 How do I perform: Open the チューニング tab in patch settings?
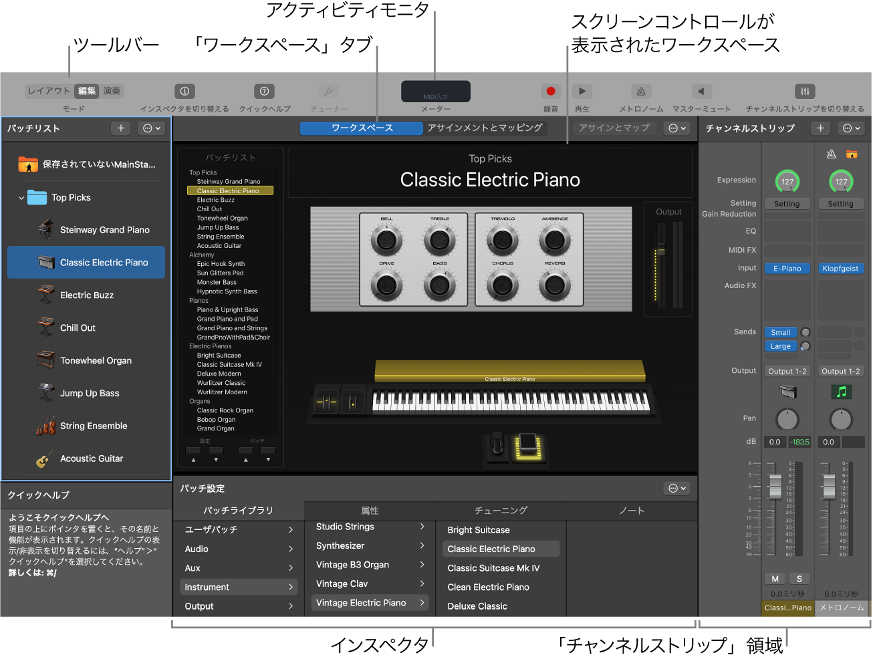click(x=501, y=510)
